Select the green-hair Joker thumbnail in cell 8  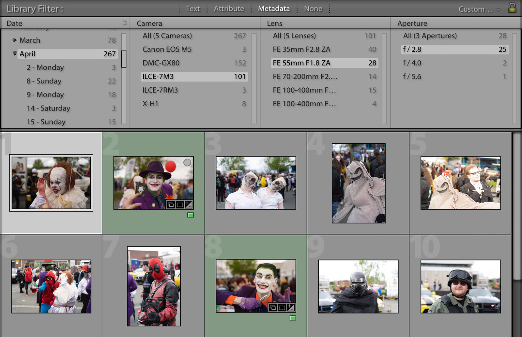[x=256, y=286]
